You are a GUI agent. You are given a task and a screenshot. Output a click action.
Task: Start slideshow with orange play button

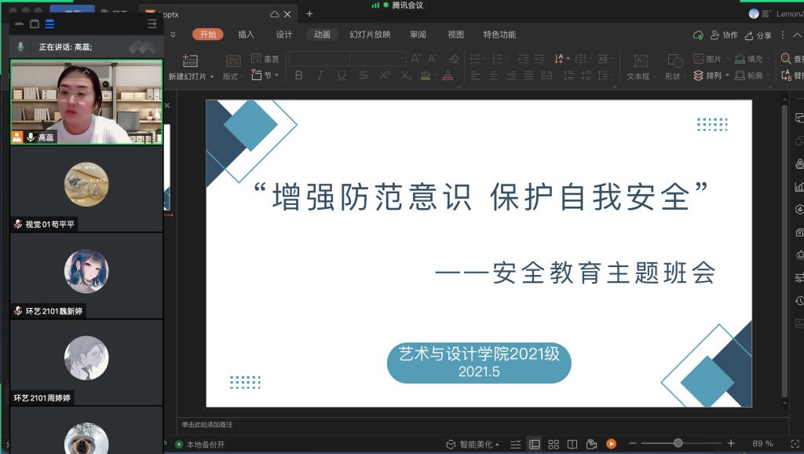(x=611, y=444)
